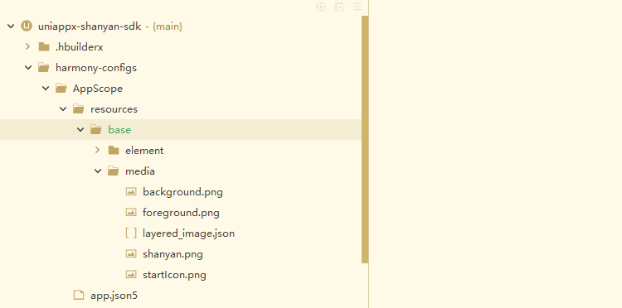622x308 pixels.
Task: Click the project tree vertical scrollbar
Action: click(x=365, y=139)
